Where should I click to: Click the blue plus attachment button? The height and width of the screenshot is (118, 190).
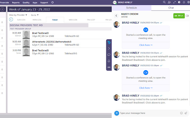(117, 113)
